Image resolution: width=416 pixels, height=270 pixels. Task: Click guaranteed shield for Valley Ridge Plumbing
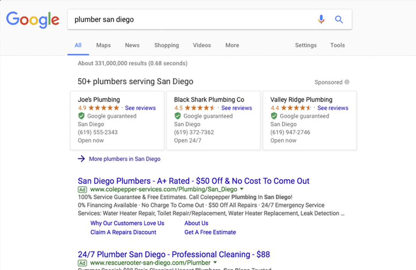[274, 116]
